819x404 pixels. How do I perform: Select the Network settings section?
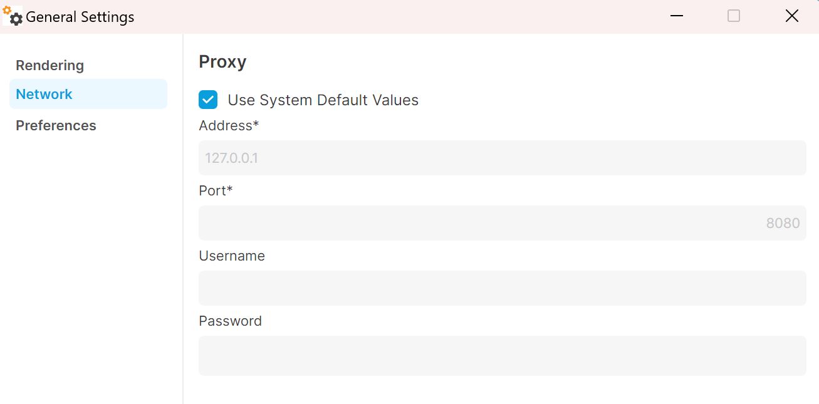[88, 94]
